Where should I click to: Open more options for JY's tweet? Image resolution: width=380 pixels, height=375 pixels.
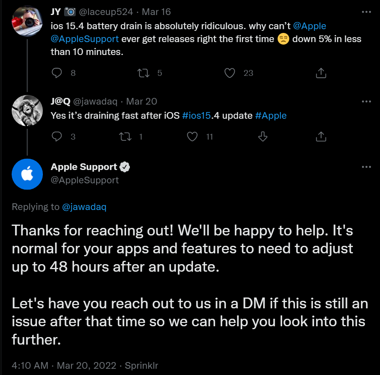tap(366, 11)
